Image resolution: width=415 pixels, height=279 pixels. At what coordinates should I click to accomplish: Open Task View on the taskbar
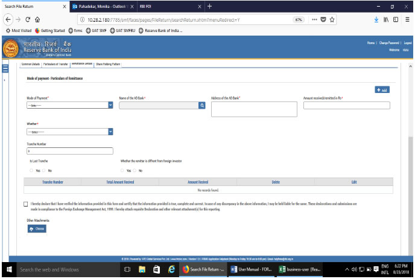[x=127, y=269]
